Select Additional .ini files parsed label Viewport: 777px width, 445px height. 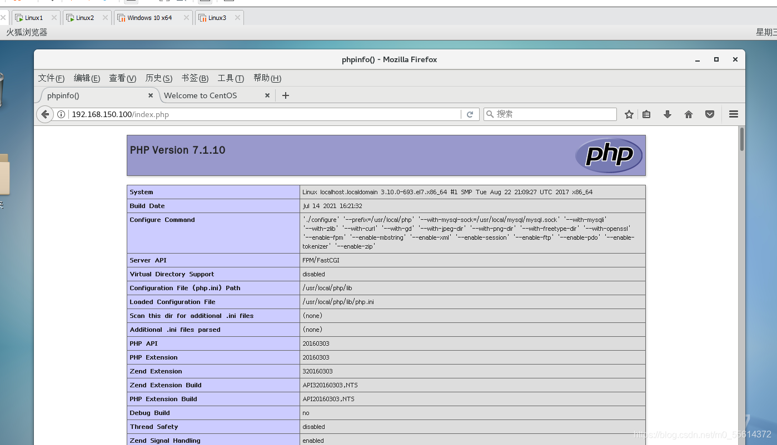(x=175, y=330)
